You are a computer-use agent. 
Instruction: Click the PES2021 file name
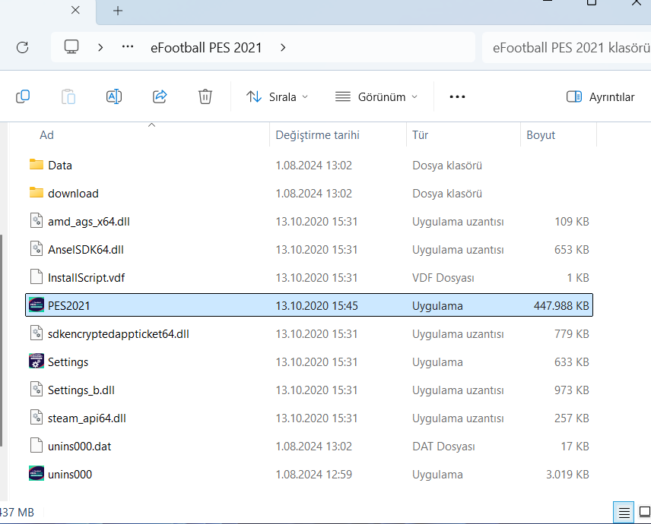click(69, 306)
